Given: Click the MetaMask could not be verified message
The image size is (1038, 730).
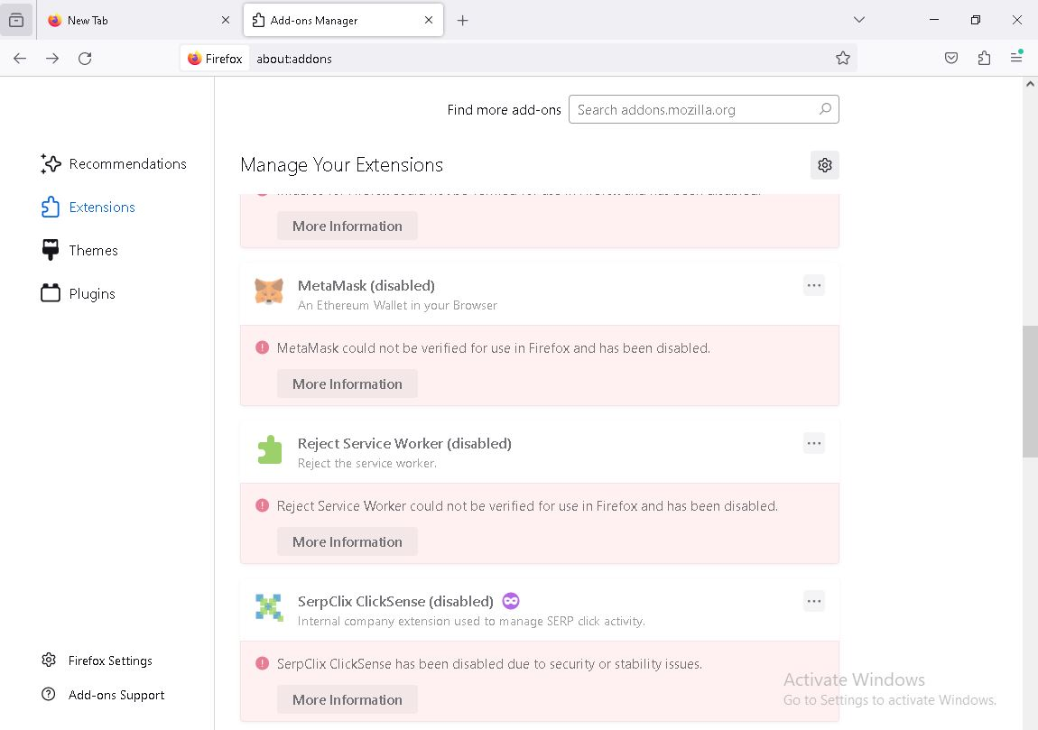Looking at the screenshot, I should (493, 348).
